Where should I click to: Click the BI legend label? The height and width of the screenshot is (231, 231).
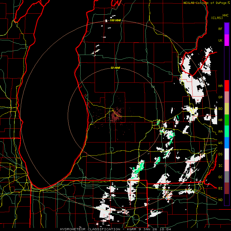[220, 188]
